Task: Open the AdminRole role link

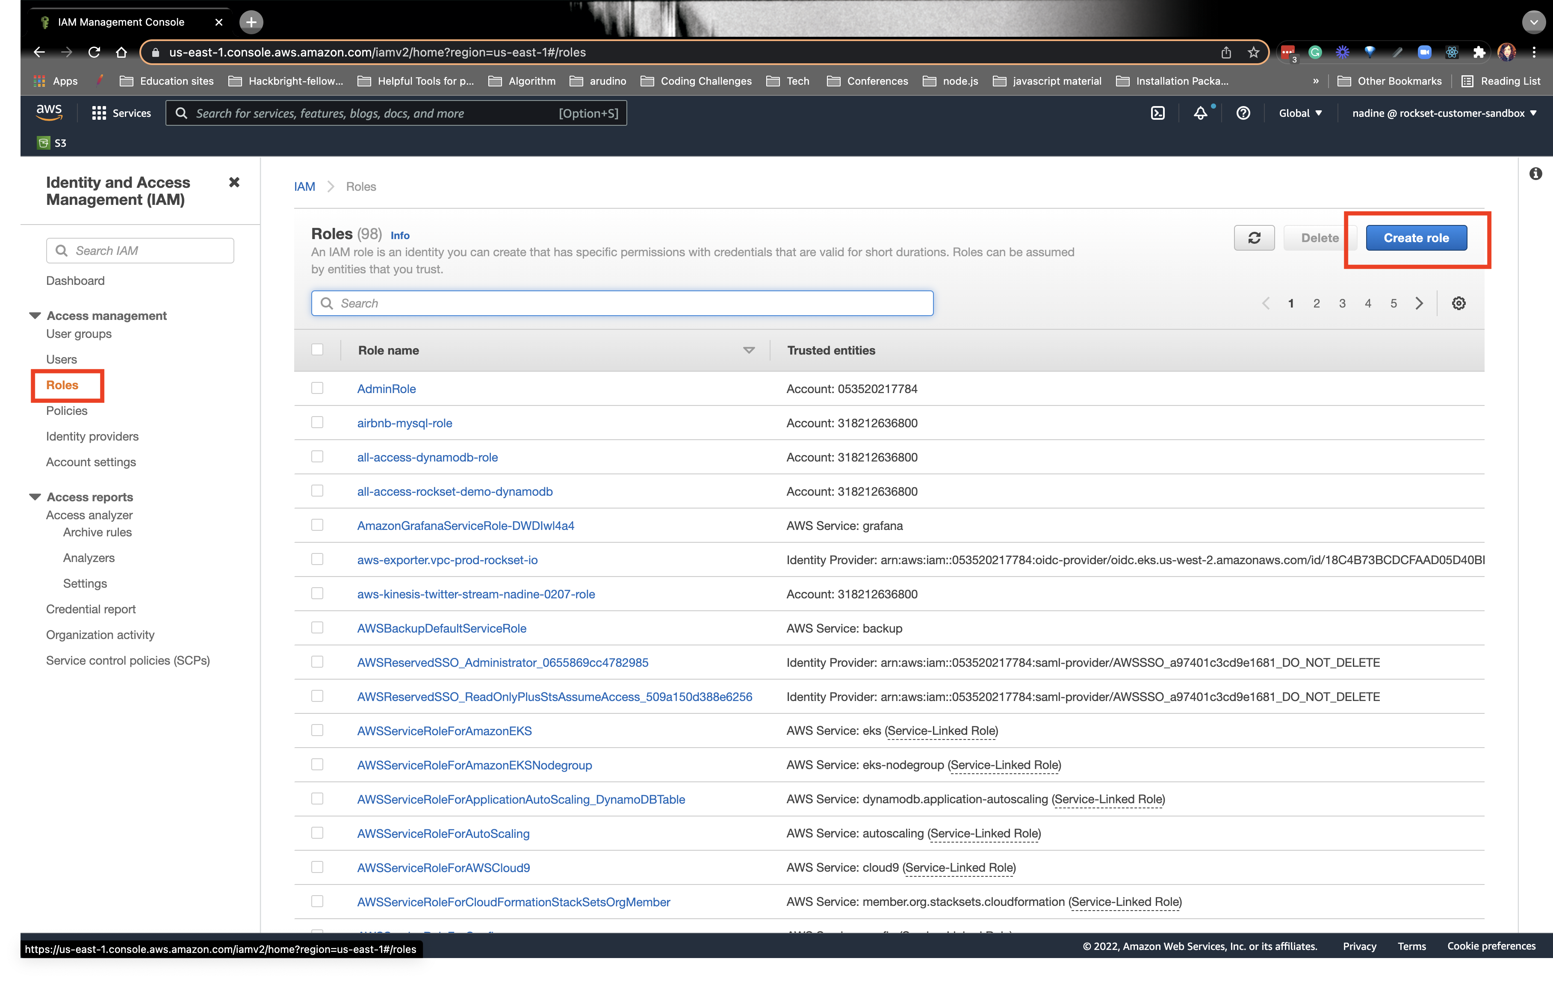Action: click(x=386, y=389)
